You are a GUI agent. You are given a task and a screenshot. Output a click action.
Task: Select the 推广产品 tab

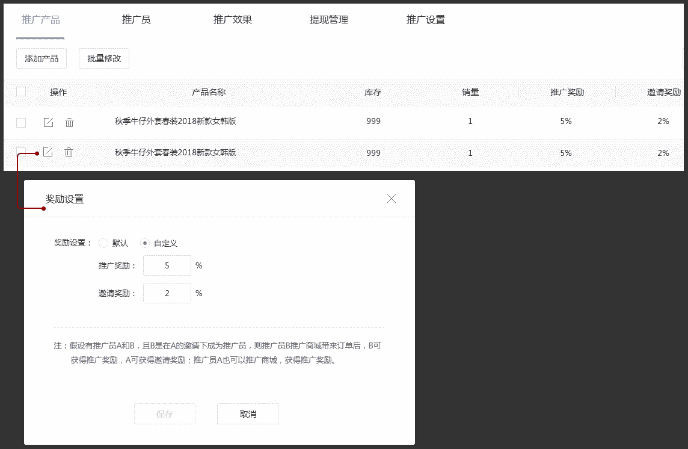(41, 20)
